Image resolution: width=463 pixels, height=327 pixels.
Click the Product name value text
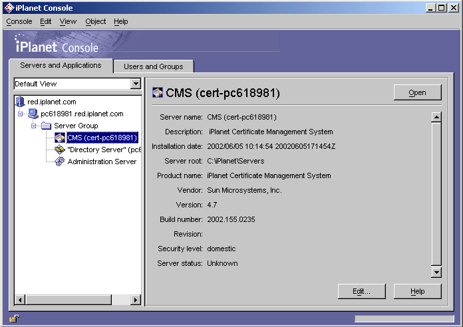point(269,175)
